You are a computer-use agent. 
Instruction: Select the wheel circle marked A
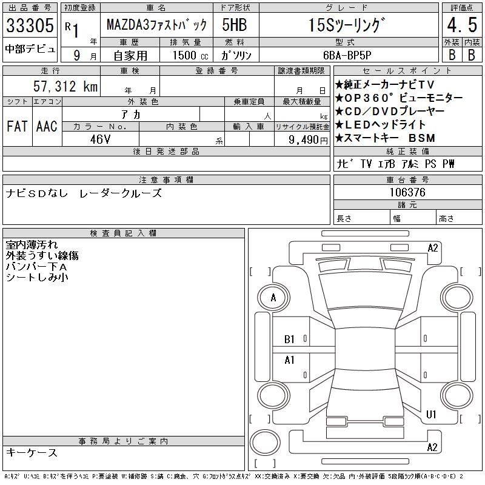pyautogui.click(x=273, y=298)
